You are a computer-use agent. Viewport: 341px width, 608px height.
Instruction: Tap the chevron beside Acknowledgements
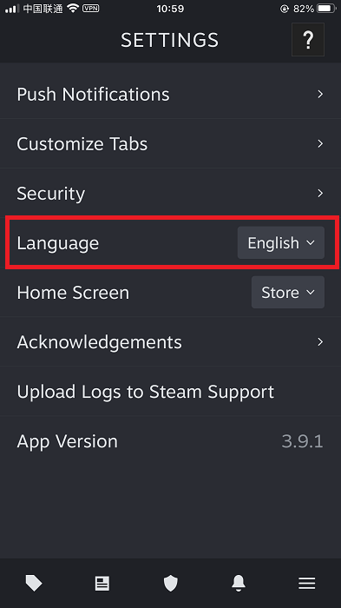pos(320,341)
